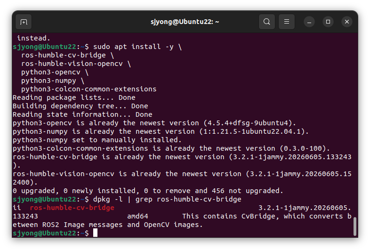
Task: Click the 'amd64' architecture value
Action: coord(137,216)
